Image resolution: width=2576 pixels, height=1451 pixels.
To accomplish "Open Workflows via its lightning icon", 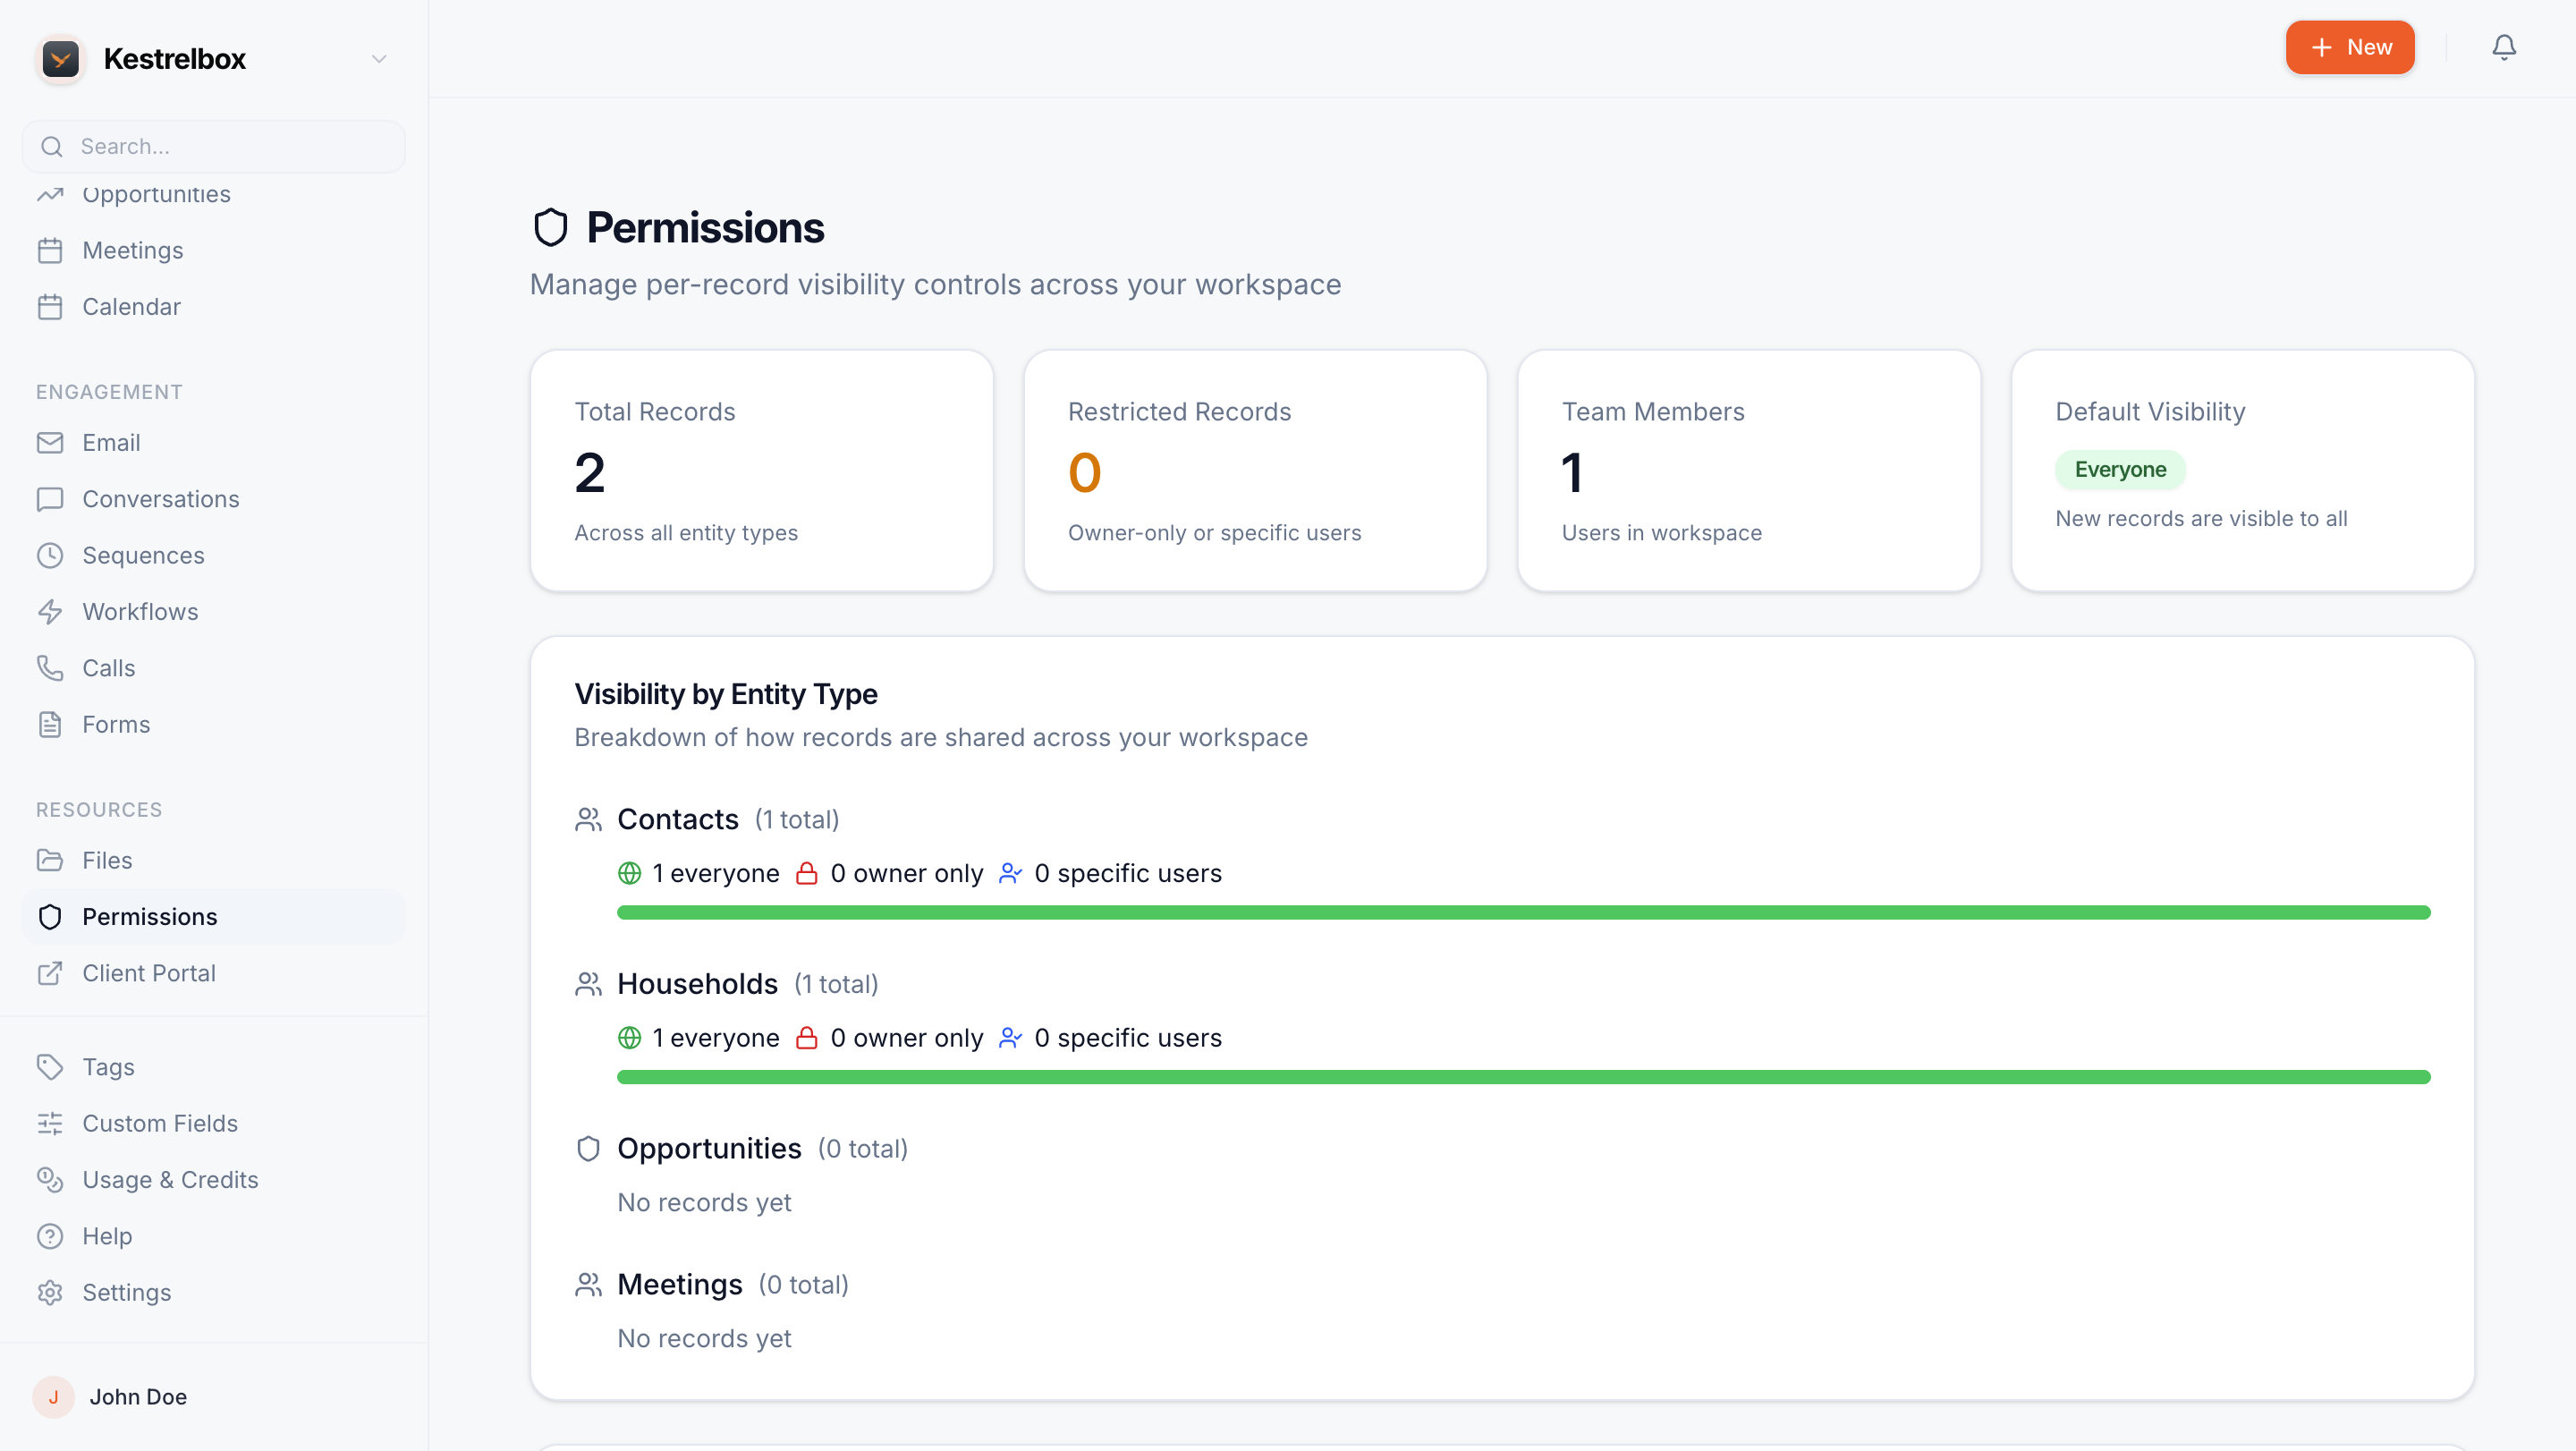I will (50, 612).
